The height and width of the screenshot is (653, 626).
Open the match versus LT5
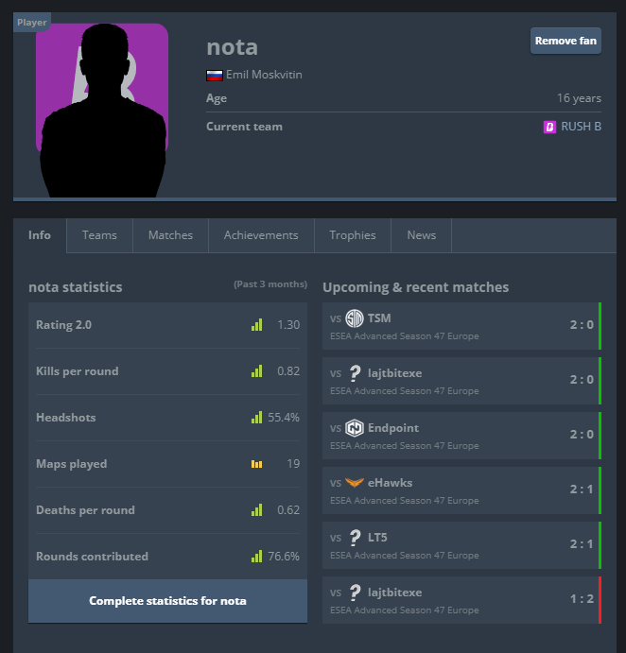[x=461, y=545]
